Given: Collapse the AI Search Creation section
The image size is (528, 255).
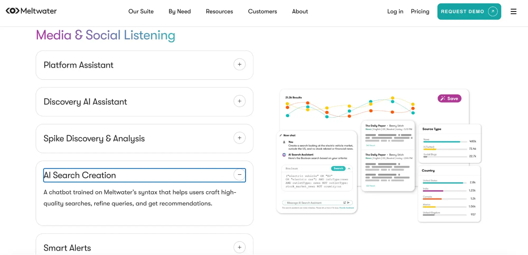Looking at the screenshot, I should pyautogui.click(x=80, y=175).
